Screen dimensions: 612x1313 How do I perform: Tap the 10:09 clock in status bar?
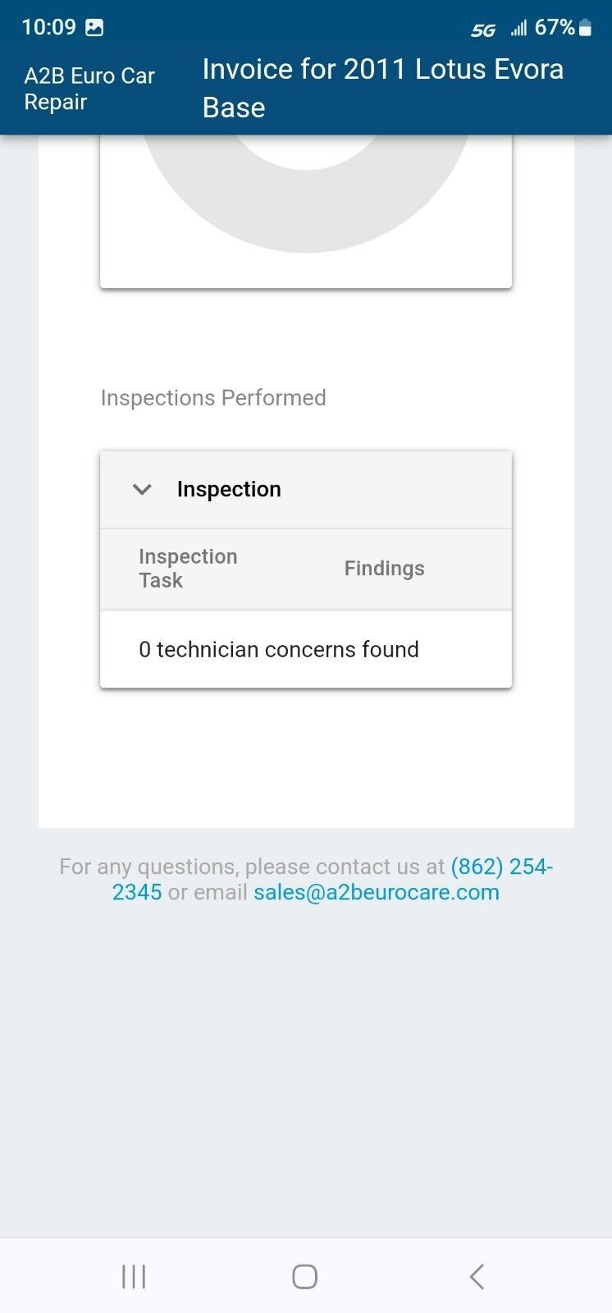(48, 28)
